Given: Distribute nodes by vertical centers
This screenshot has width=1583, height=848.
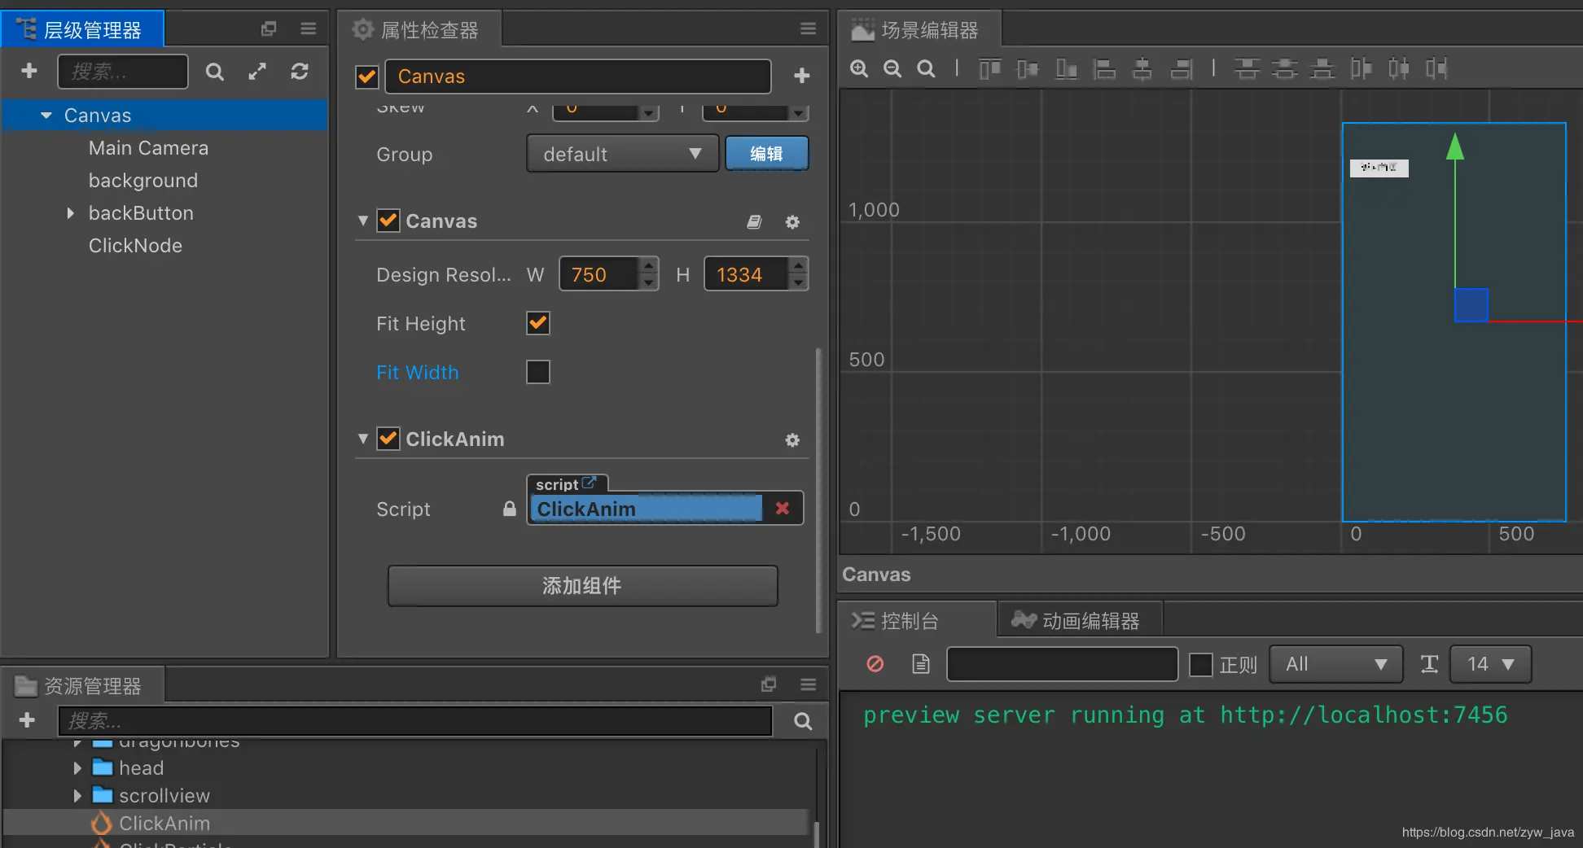Looking at the screenshot, I should point(1284,68).
